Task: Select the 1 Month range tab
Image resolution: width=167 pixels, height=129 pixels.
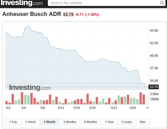Action: pos(49,122)
